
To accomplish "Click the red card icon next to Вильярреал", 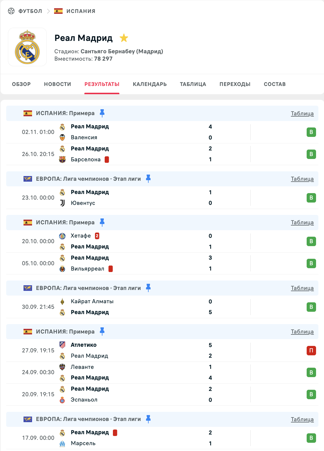I will [111, 269].
